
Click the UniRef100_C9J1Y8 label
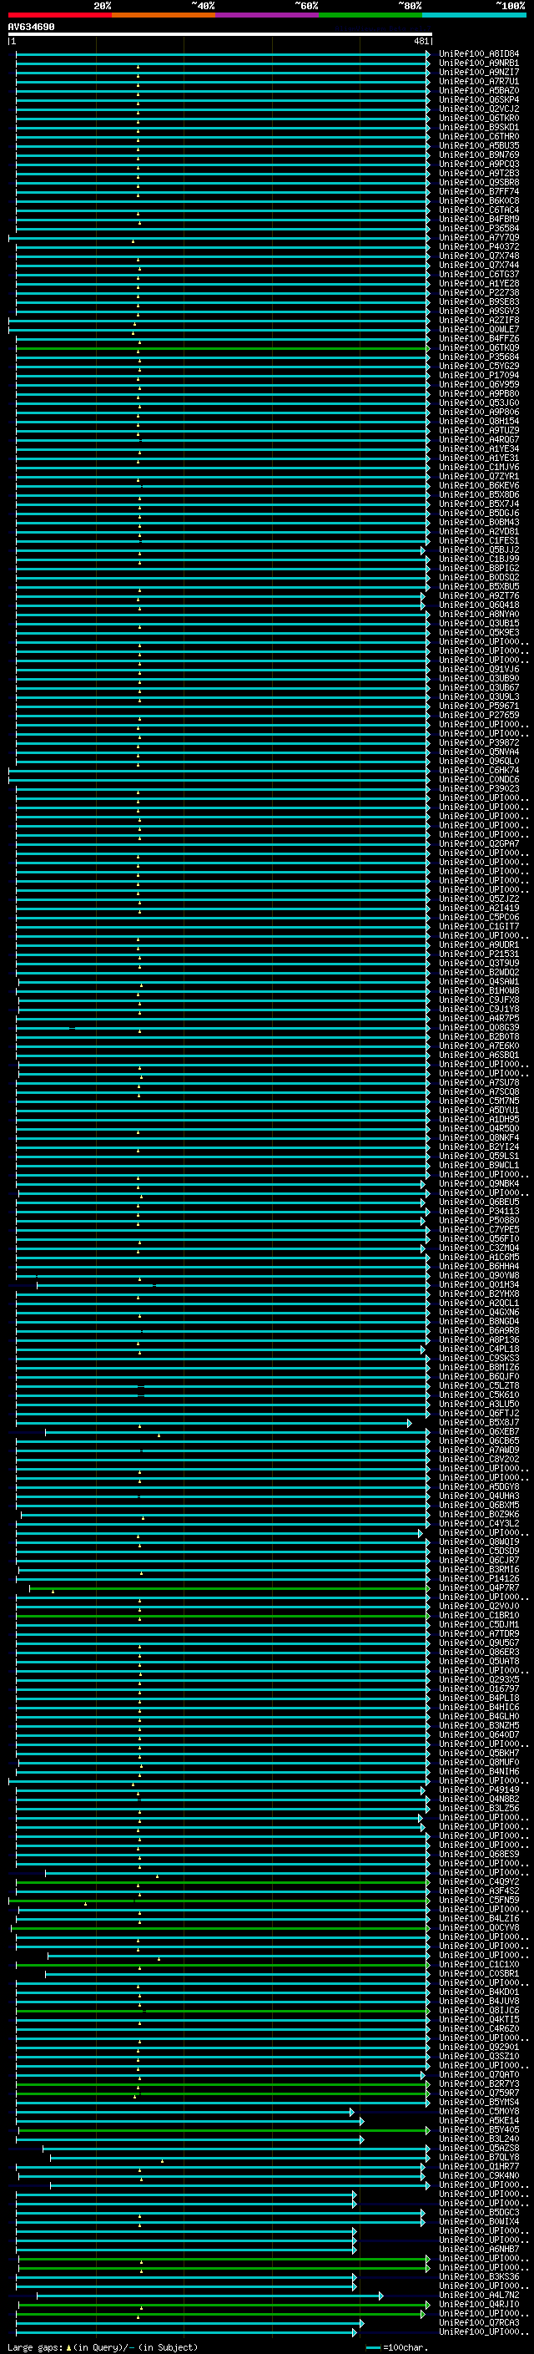tap(479, 1009)
